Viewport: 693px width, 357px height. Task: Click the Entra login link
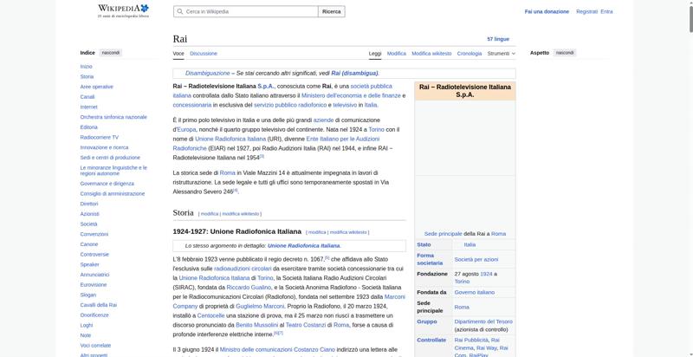[x=606, y=12]
